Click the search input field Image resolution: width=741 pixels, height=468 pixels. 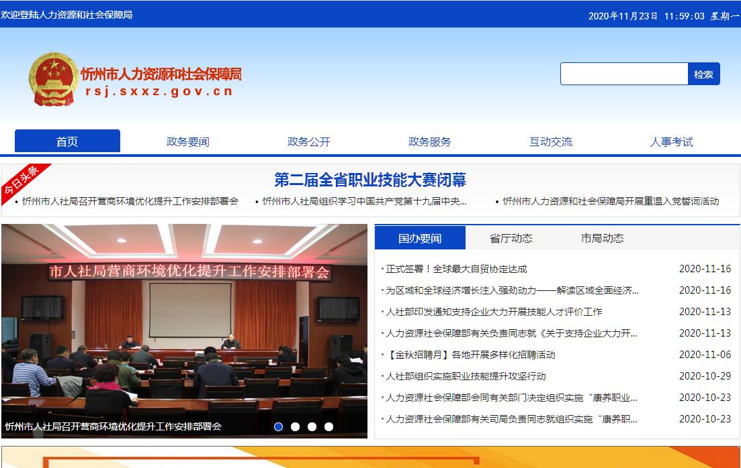pos(624,74)
